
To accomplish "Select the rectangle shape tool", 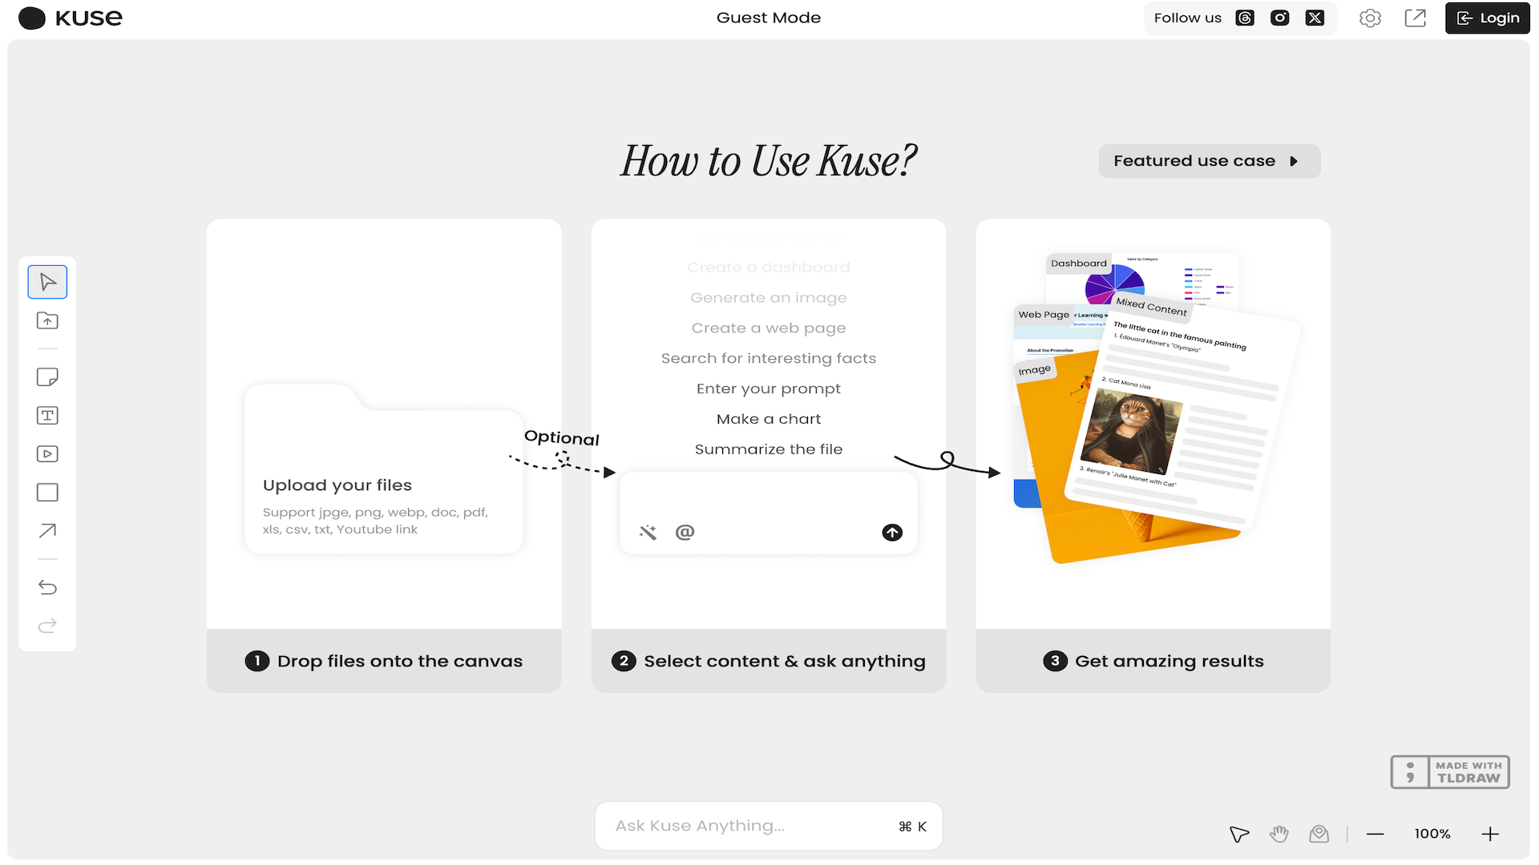I will 47,492.
